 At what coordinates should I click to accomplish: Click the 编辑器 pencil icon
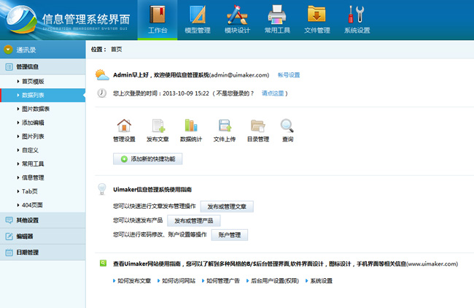9,236
